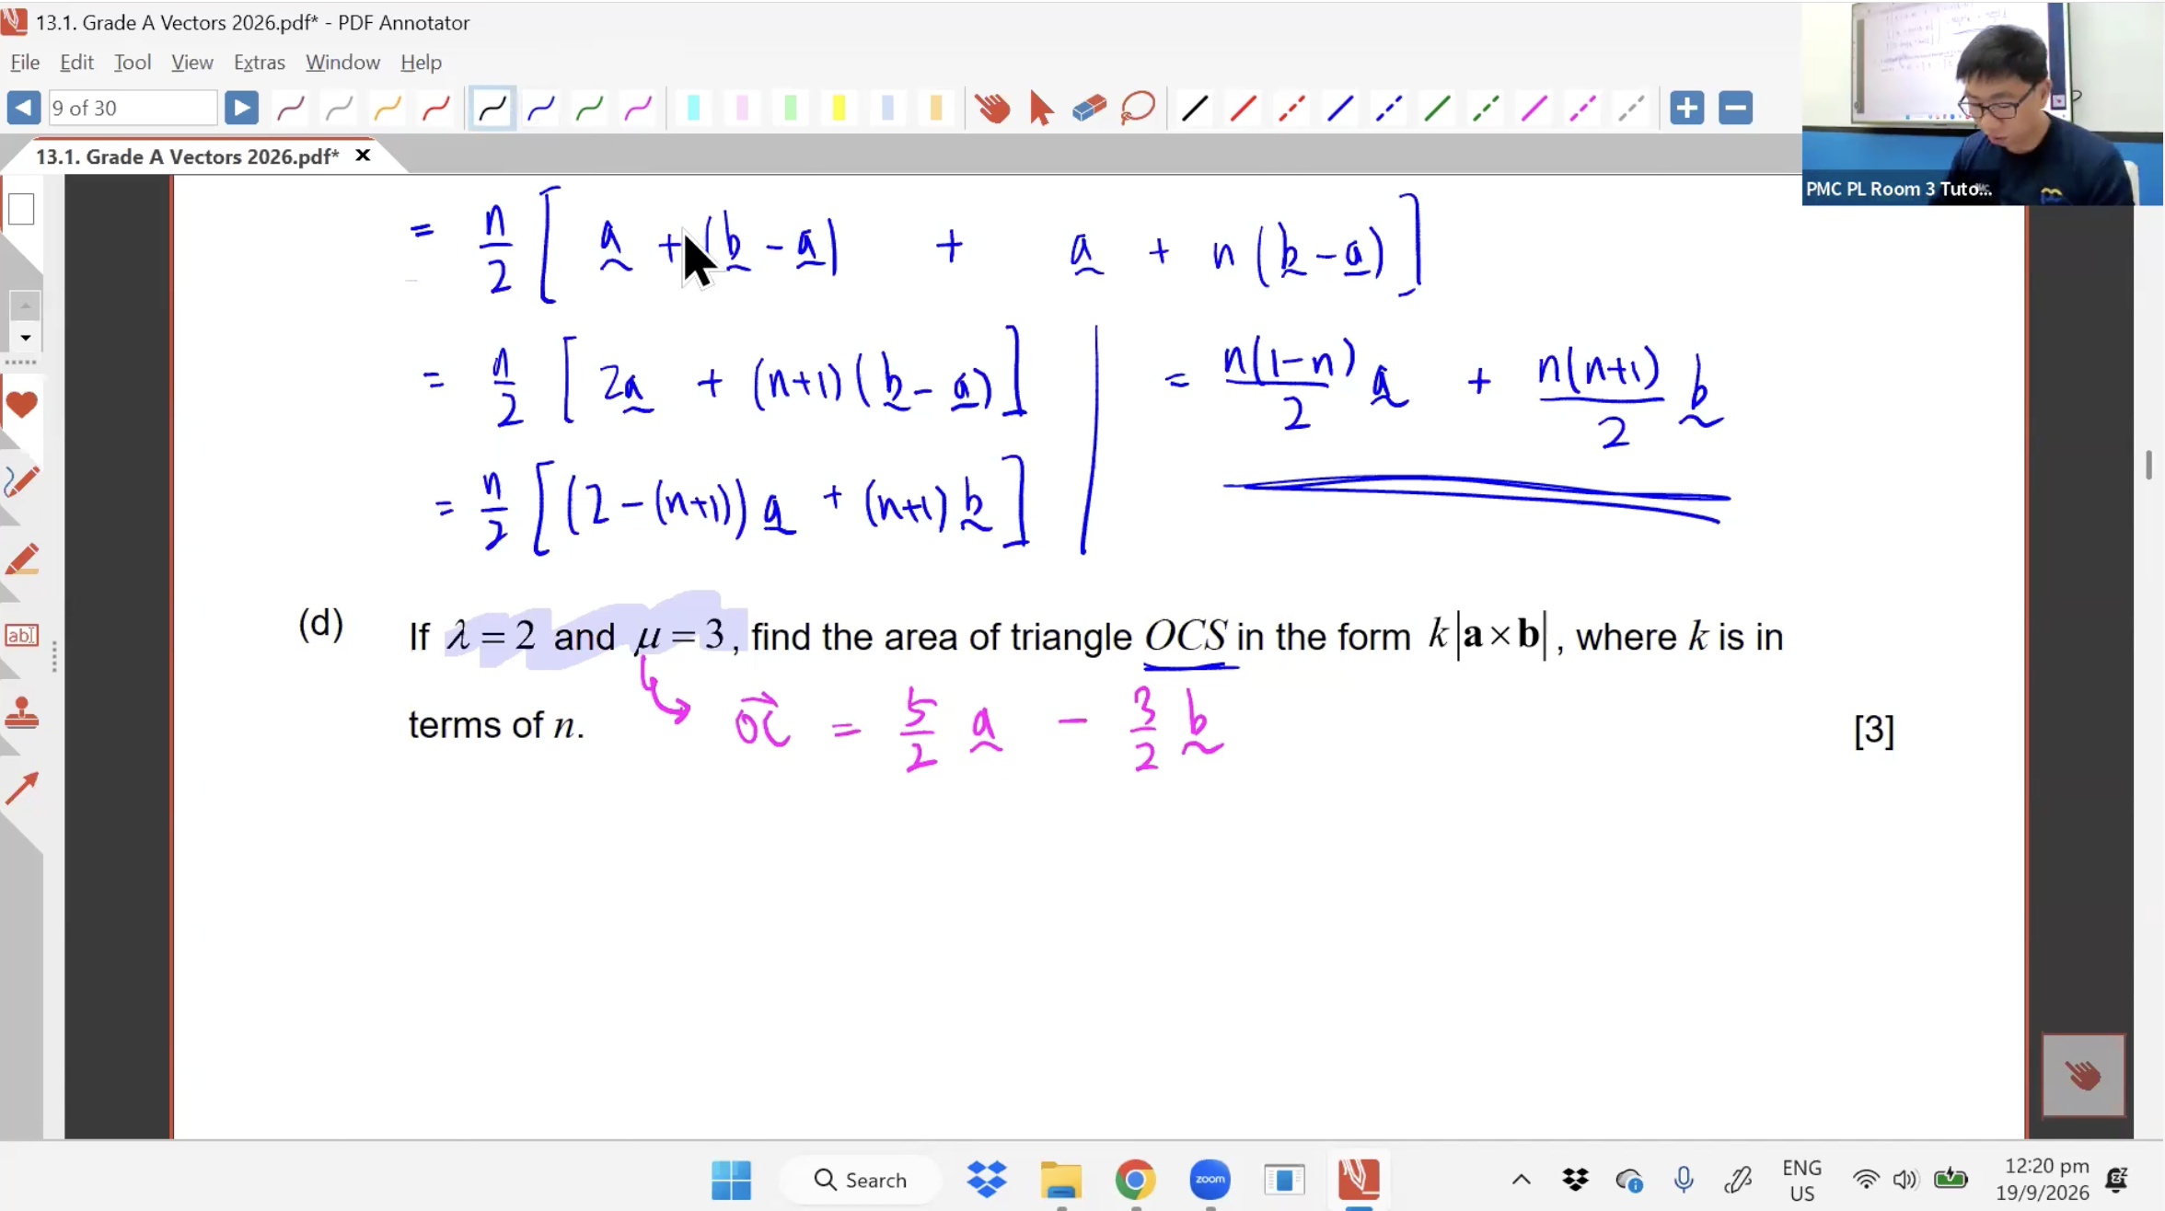The image size is (2165, 1211).
Task: Open the File menu
Action: point(25,62)
